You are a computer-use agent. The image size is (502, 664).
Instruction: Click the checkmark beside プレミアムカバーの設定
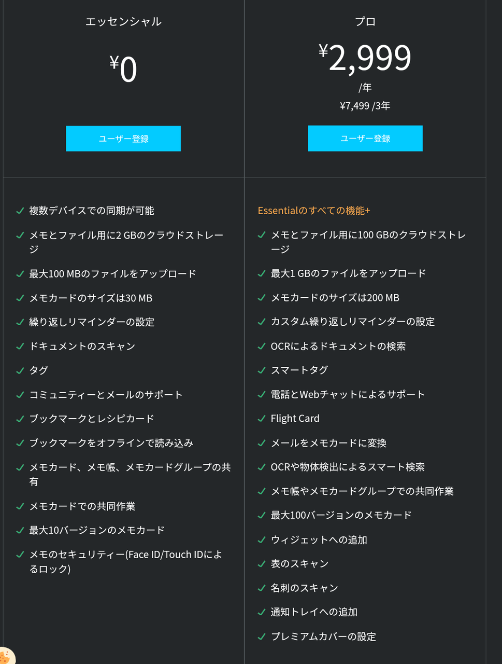(x=262, y=637)
